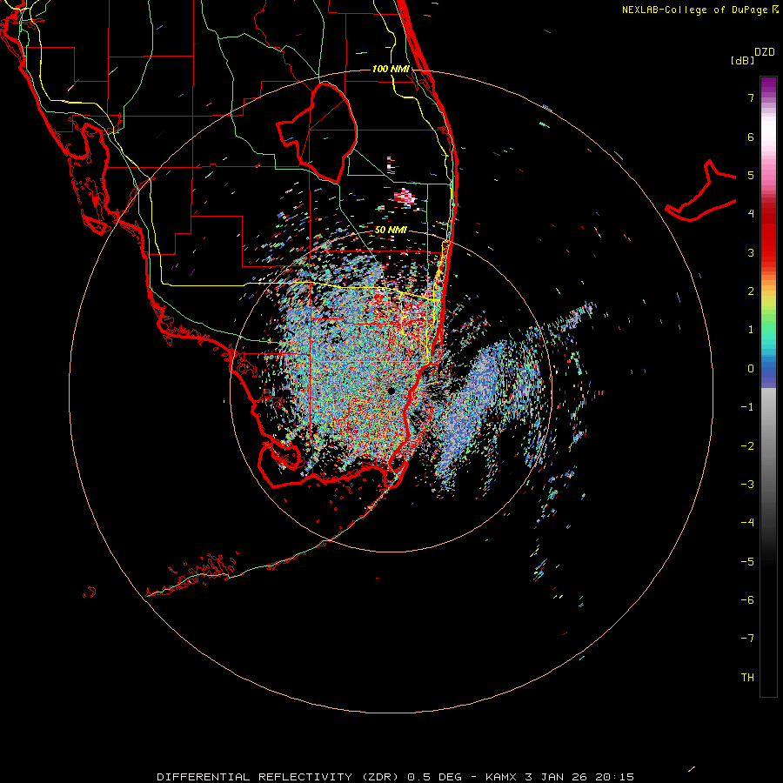This screenshot has height=783, width=783.
Task: Click the TH threshold label on the scale
Action: click(747, 678)
